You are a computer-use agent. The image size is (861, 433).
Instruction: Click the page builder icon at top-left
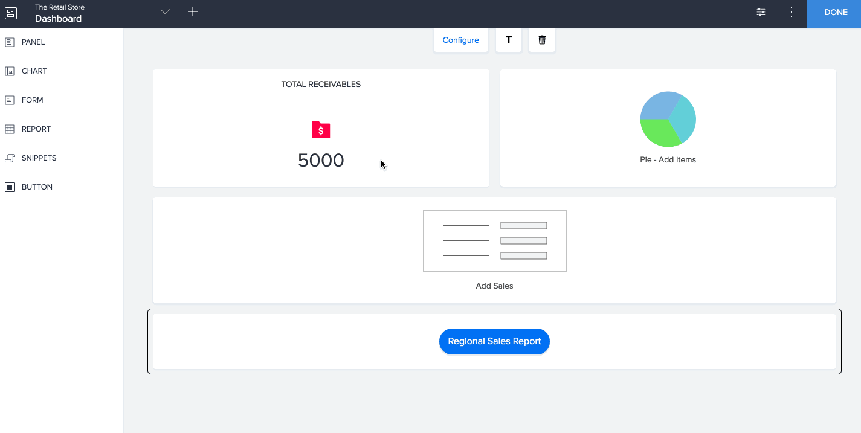click(11, 13)
